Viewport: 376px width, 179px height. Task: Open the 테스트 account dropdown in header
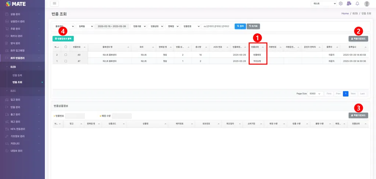(324, 4)
